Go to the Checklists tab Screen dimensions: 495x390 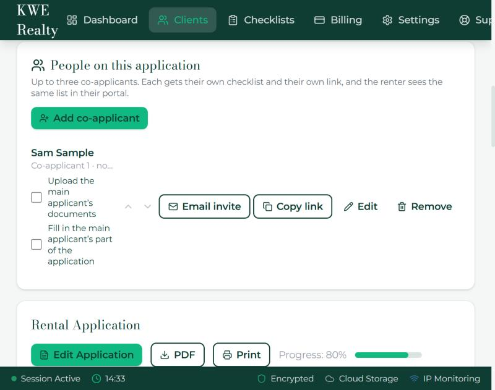pyautogui.click(x=261, y=20)
